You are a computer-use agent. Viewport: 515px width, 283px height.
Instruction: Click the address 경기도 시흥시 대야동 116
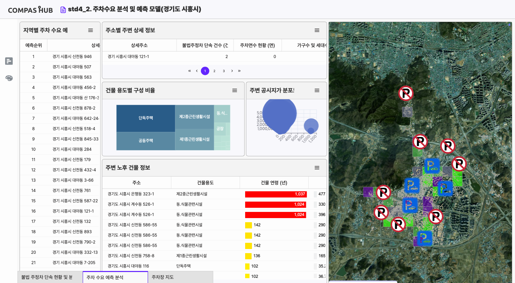click(x=128, y=266)
